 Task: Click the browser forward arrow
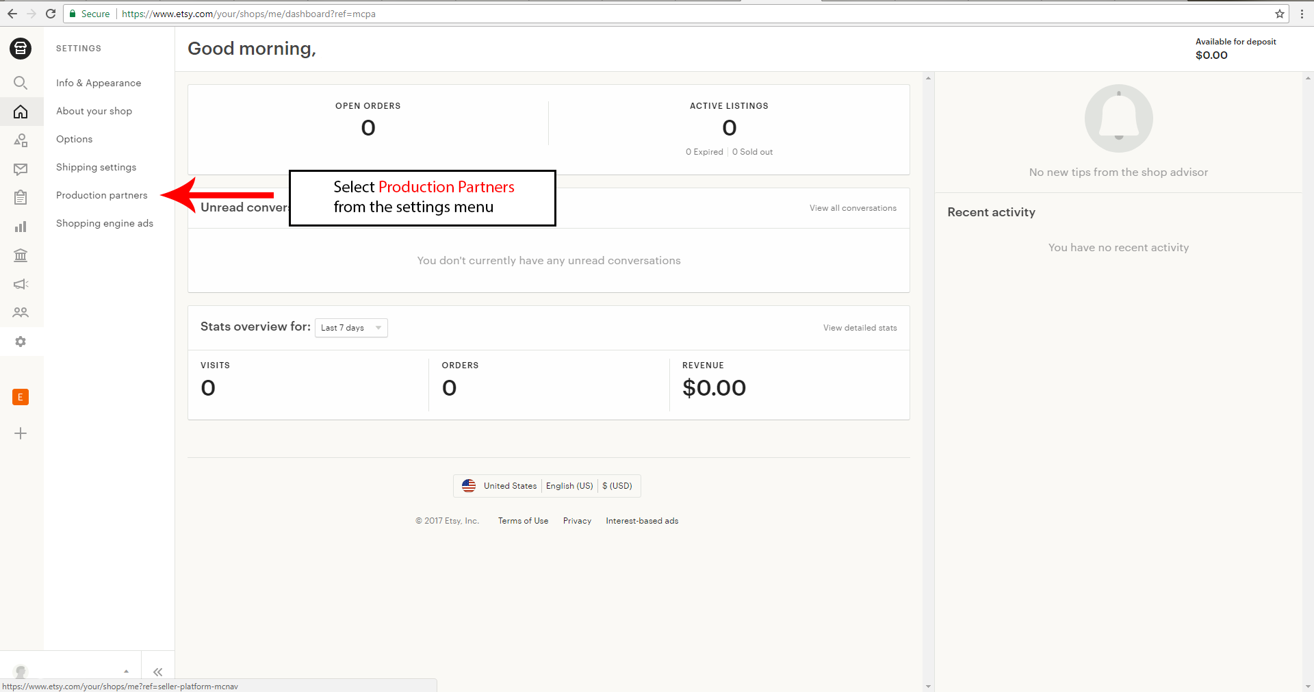[31, 14]
